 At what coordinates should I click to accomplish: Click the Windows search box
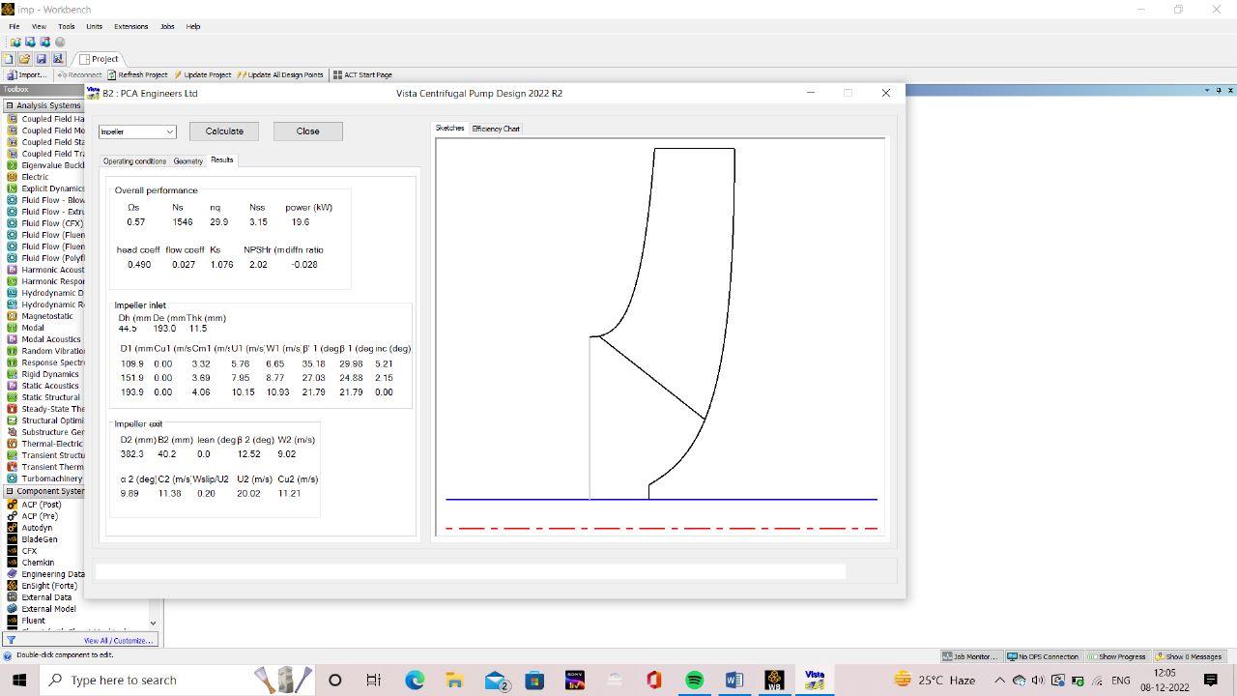[176, 680]
